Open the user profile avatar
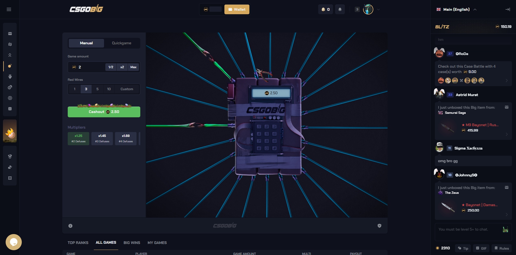Viewport: 516px width, 255px height. (x=368, y=9)
